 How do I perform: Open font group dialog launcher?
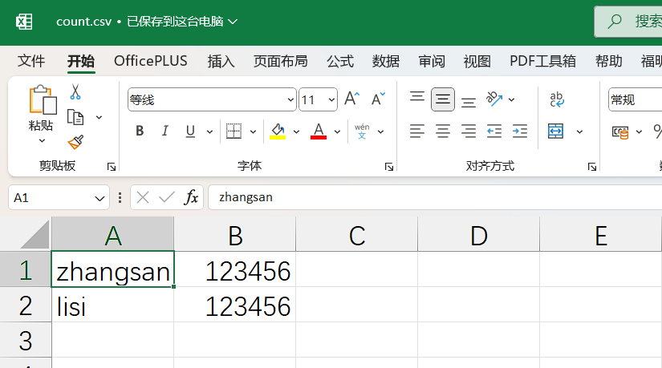pyautogui.click(x=389, y=167)
